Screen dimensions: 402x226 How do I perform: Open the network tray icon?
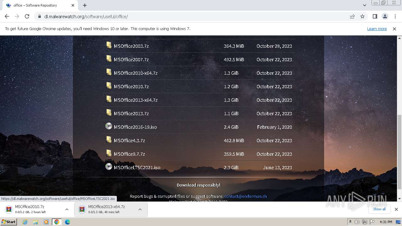pos(365,222)
